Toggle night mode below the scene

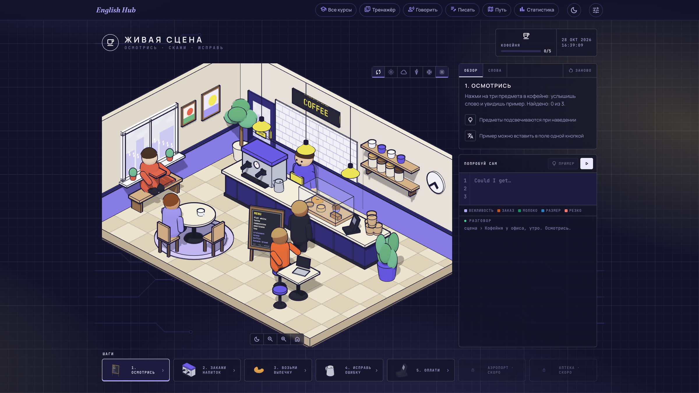coord(257,339)
